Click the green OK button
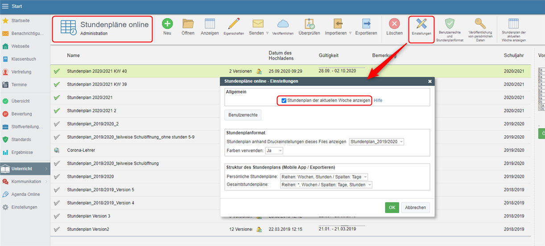 click(392, 207)
